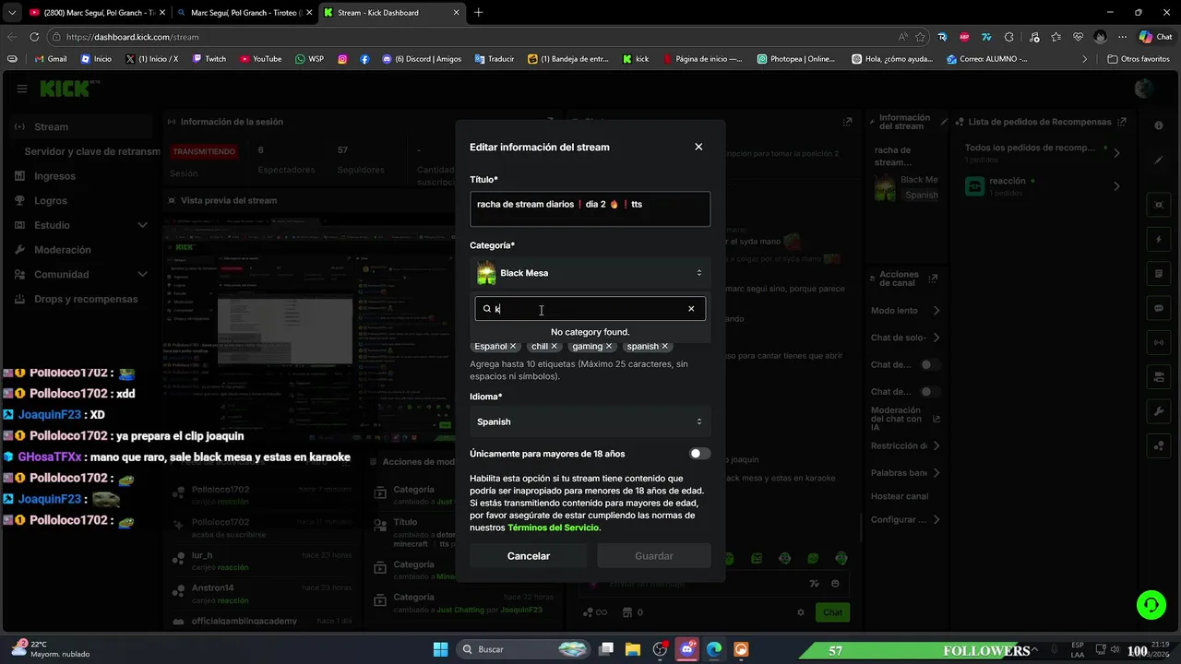Remove the chill tag
This screenshot has width=1181, height=664.
click(x=554, y=347)
